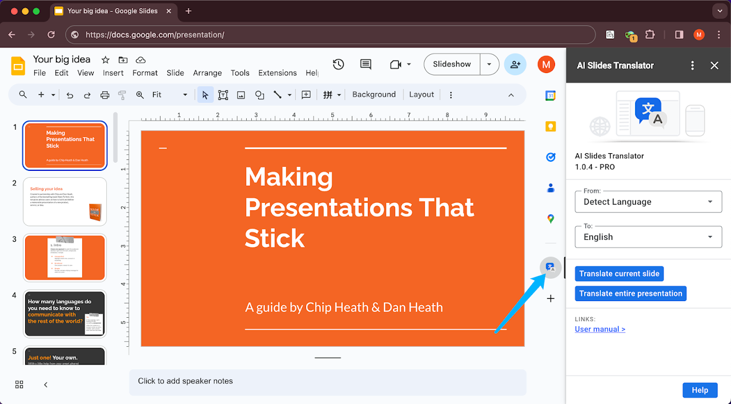Viewport: 731px width, 404px height.
Task: Open the Format menu
Action: tap(145, 73)
